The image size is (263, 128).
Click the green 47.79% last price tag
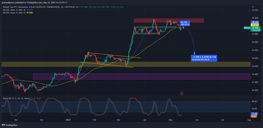tap(255, 28)
